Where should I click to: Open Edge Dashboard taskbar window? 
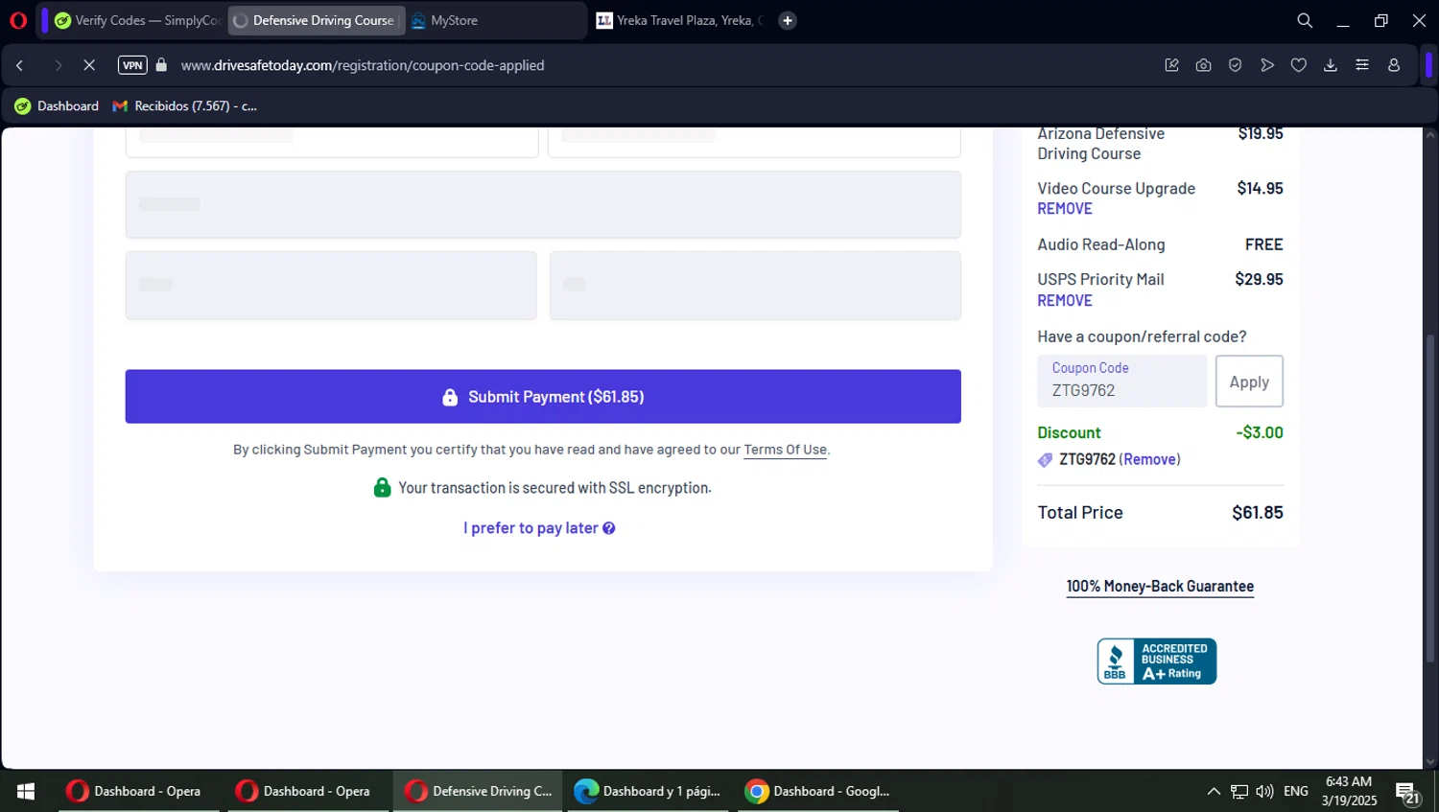[x=648, y=791]
